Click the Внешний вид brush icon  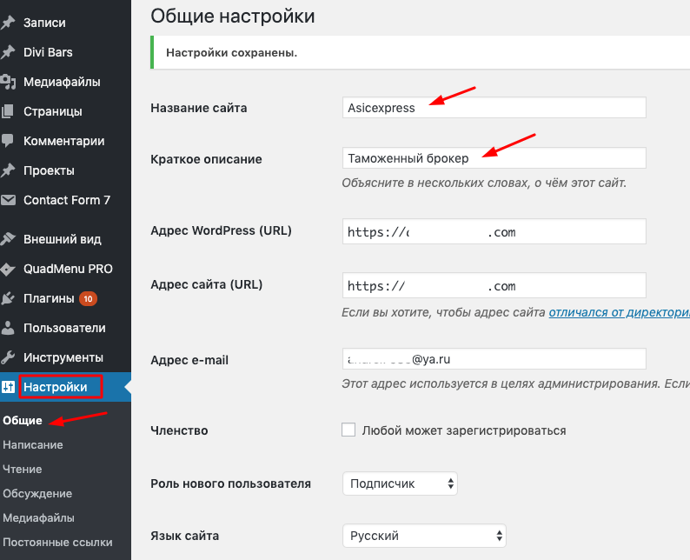coord(8,239)
